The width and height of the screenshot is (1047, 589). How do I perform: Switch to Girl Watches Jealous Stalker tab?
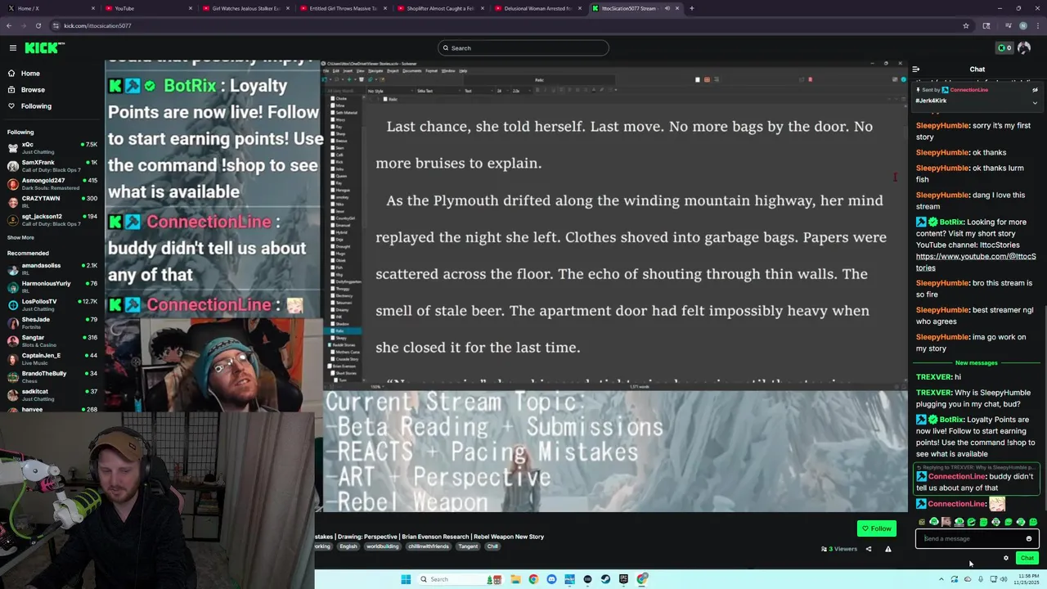click(x=245, y=8)
